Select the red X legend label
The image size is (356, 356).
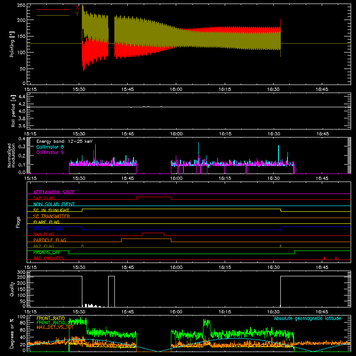[x=77, y=8]
